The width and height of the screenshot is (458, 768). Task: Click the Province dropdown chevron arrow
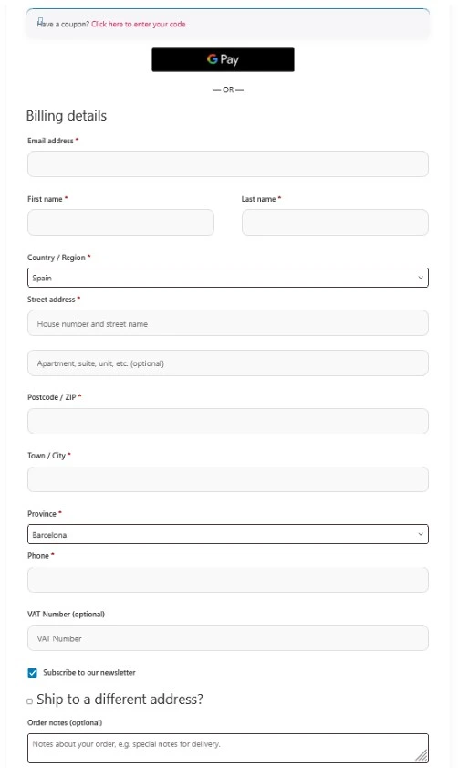421,534
